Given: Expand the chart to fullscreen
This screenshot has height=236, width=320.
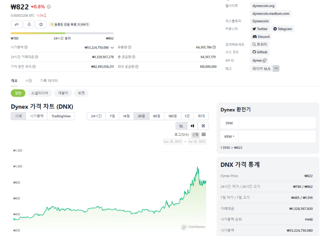Looking at the screenshot, I should point(203,126).
